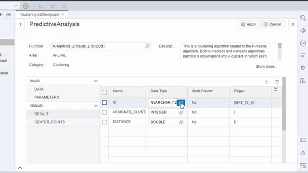Click the bottom-most right sidebar icon
Screen dimensions: 308x173
(303, 166)
